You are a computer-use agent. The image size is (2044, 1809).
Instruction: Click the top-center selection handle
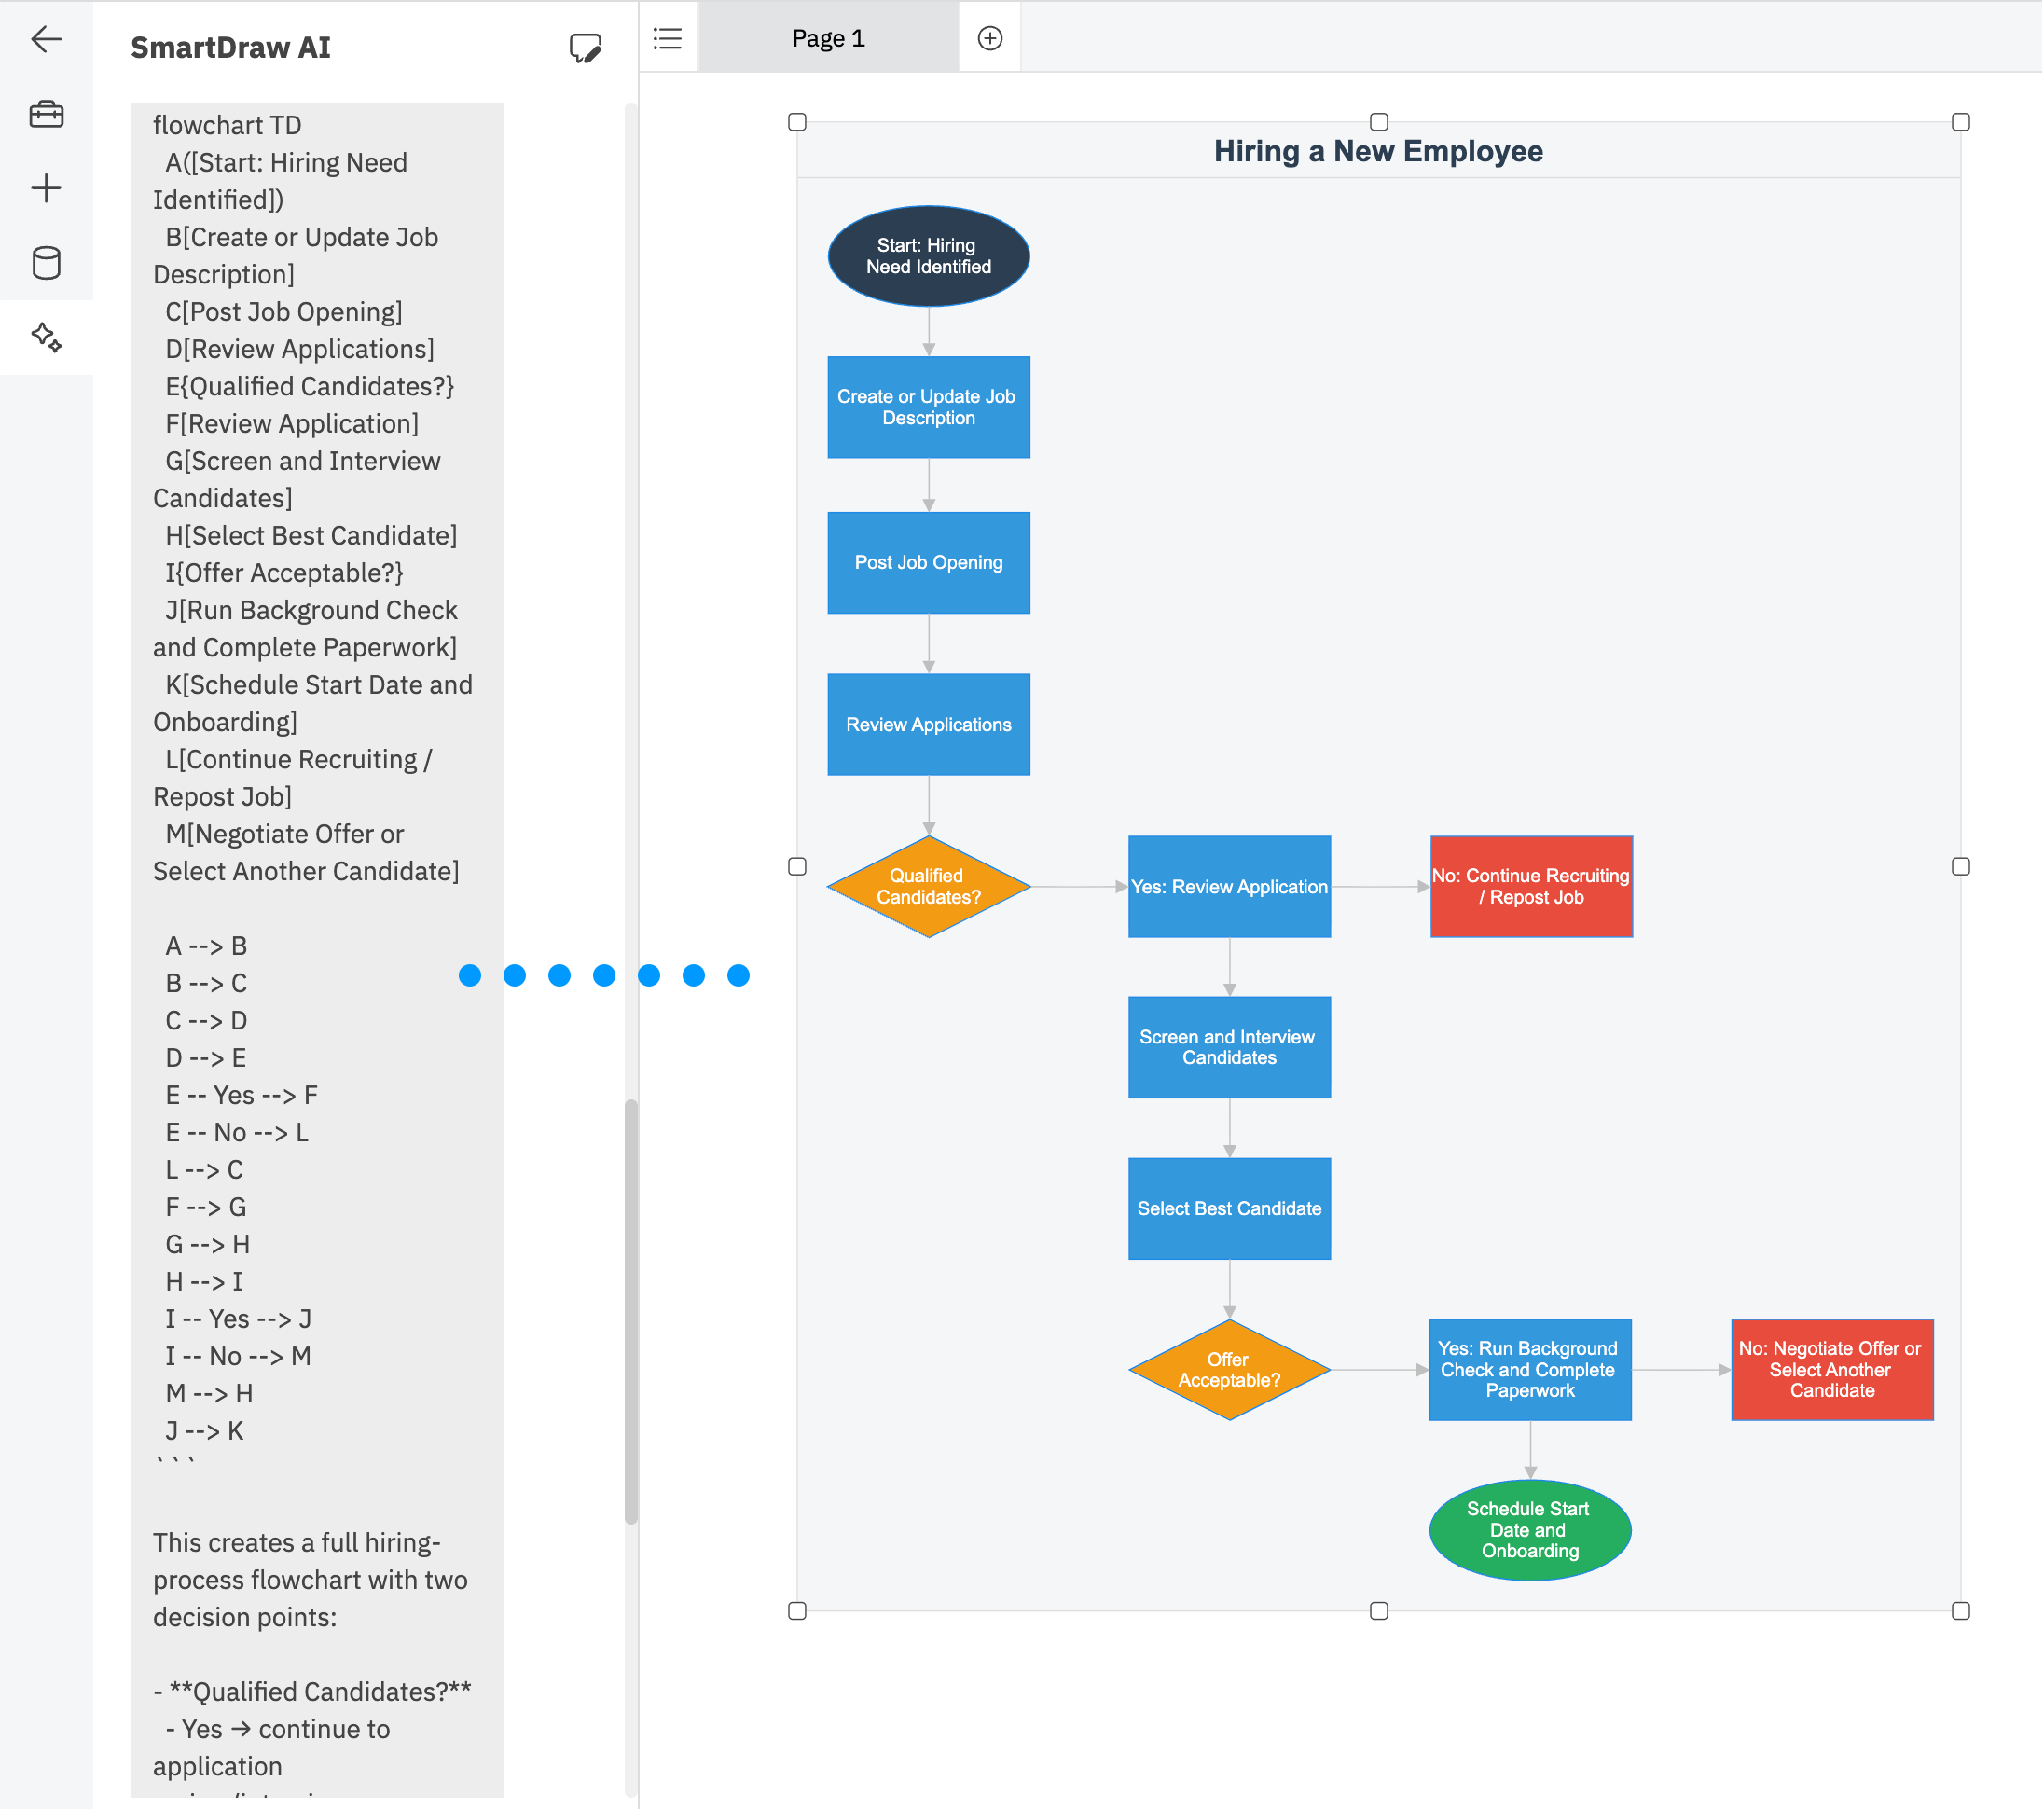[x=1379, y=122]
